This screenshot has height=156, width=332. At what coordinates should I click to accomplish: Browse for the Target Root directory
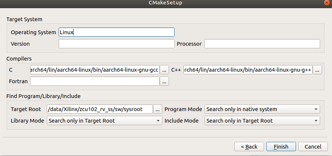pyautogui.click(x=157, y=109)
